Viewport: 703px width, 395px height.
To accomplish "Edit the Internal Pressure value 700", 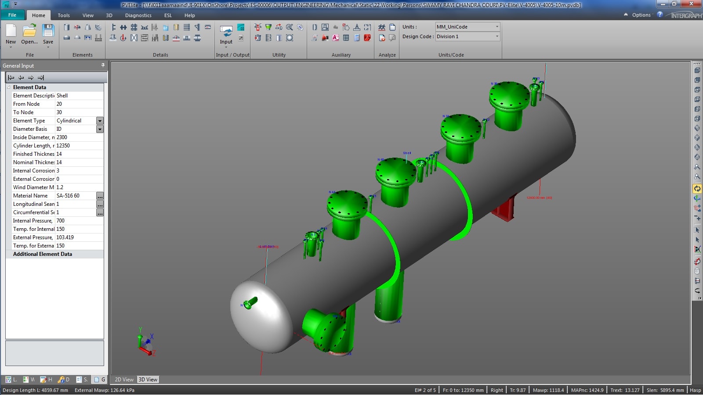I will pos(79,221).
